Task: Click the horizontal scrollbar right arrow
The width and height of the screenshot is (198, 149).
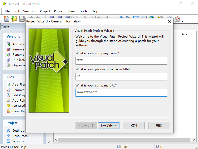Action: tap(194, 140)
